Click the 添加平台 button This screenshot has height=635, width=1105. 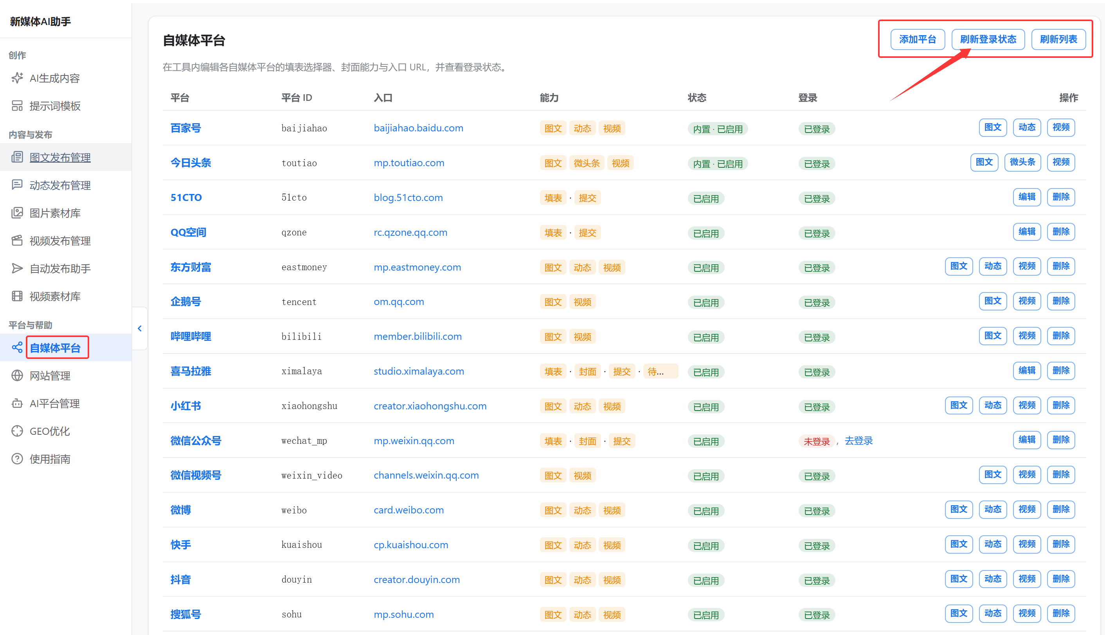pos(917,39)
